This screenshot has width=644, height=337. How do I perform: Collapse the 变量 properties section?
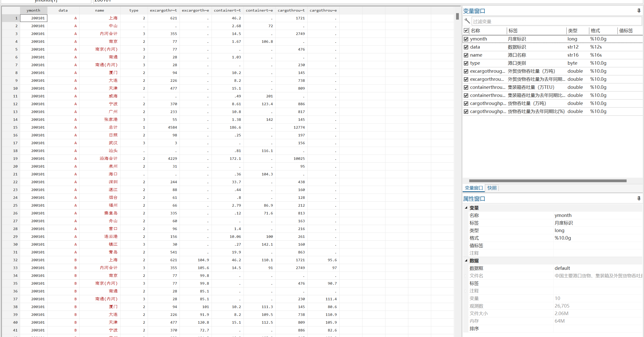tap(466, 208)
